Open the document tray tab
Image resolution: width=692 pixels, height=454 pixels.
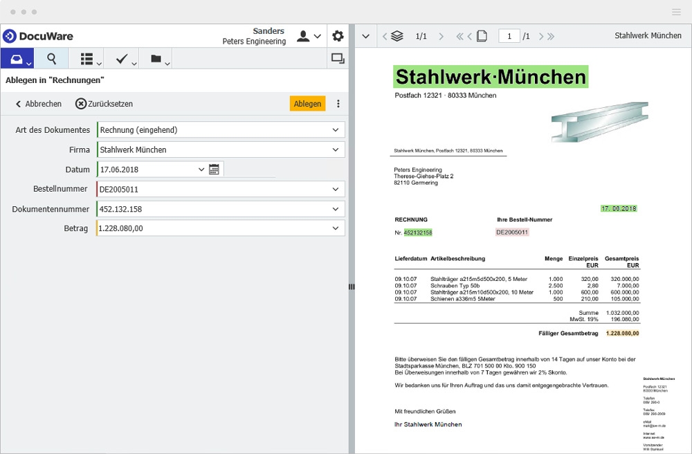[17, 59]
